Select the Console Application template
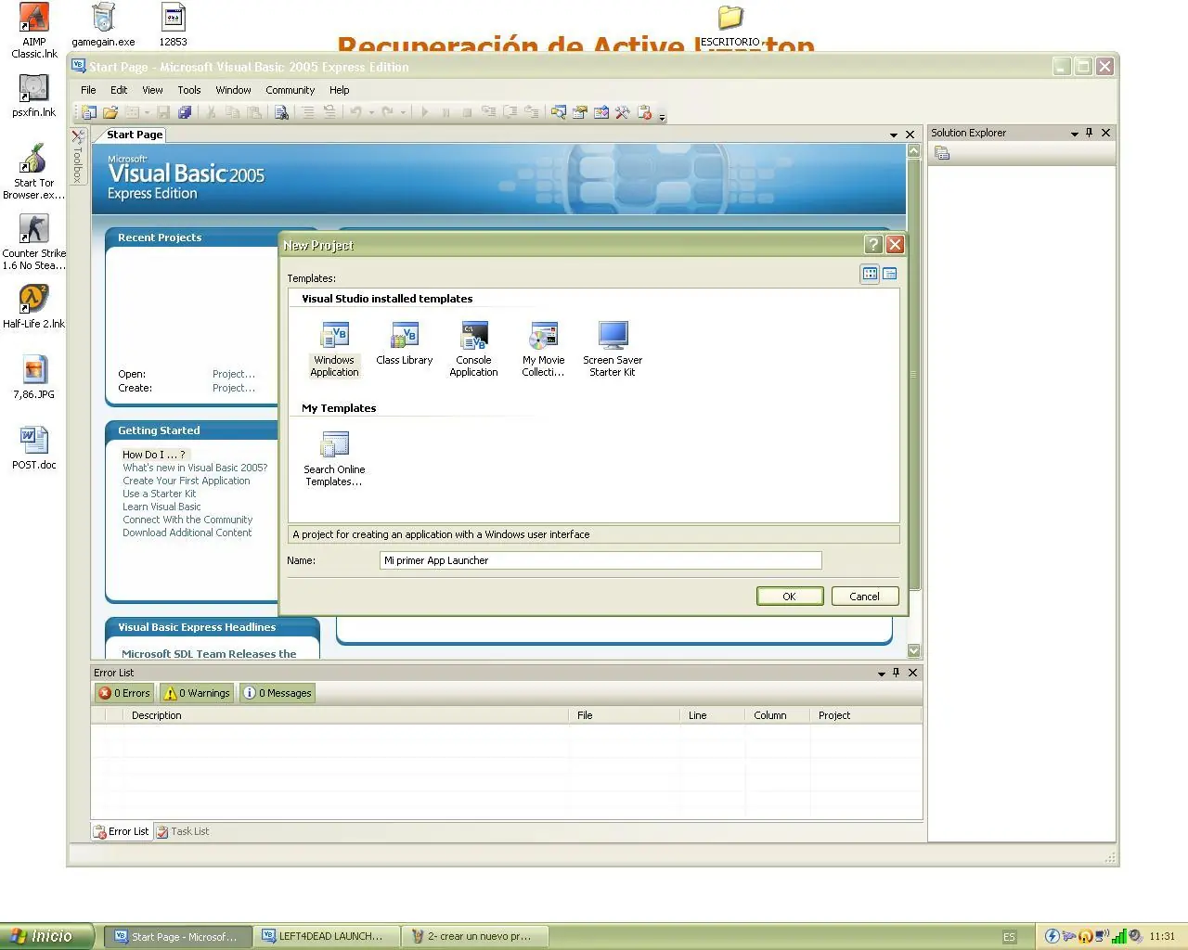The height and width of the screenshot is (950, 1188). coord(473,349)
